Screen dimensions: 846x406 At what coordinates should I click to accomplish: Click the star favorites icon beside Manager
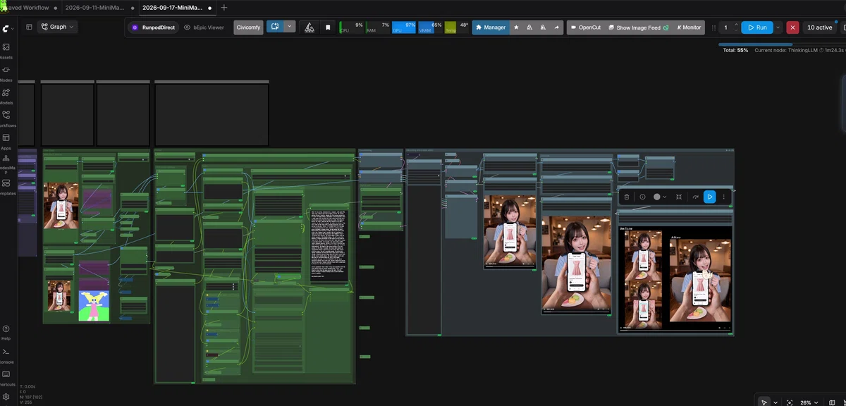[516, 27]
